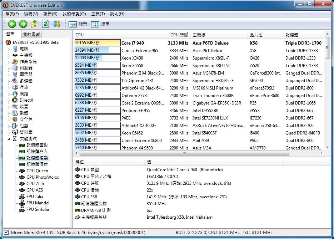
Task: Open the 報告 report toolbar button
Action: 78,24
